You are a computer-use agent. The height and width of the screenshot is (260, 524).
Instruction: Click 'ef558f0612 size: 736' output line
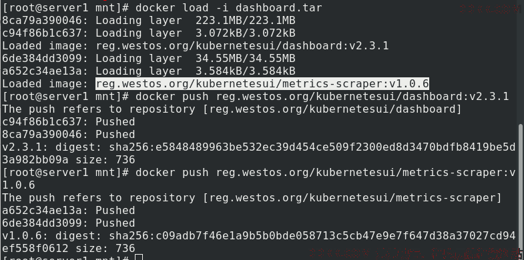tap(69, 249)
